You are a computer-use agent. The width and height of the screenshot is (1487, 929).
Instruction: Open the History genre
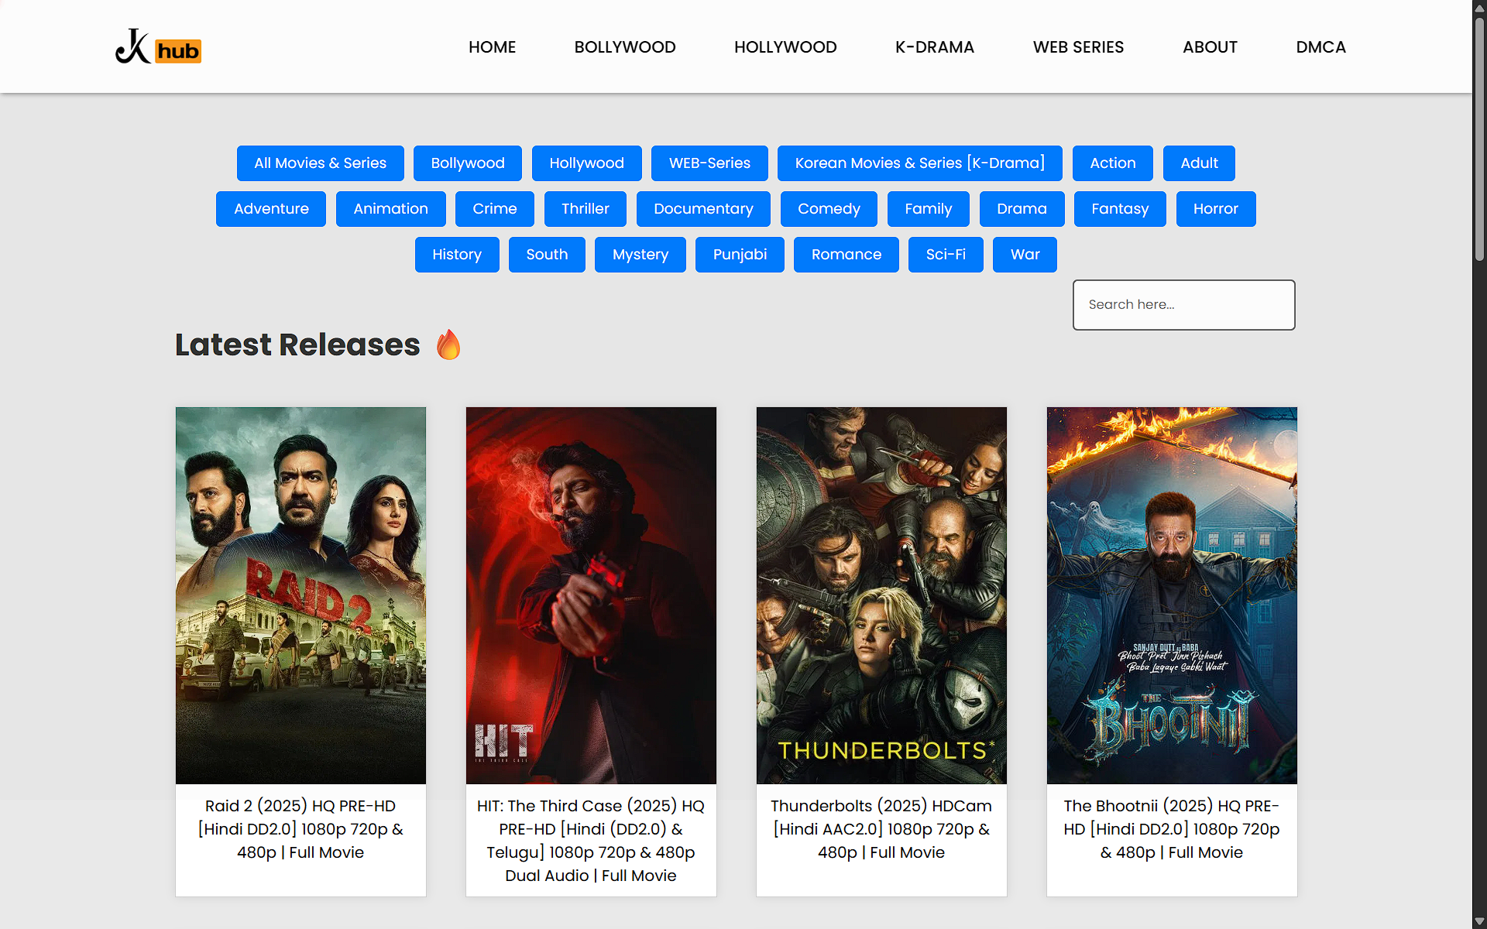click(457, 255)
